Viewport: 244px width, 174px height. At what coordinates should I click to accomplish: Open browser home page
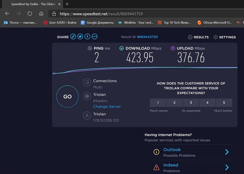(x=41, y=14)
